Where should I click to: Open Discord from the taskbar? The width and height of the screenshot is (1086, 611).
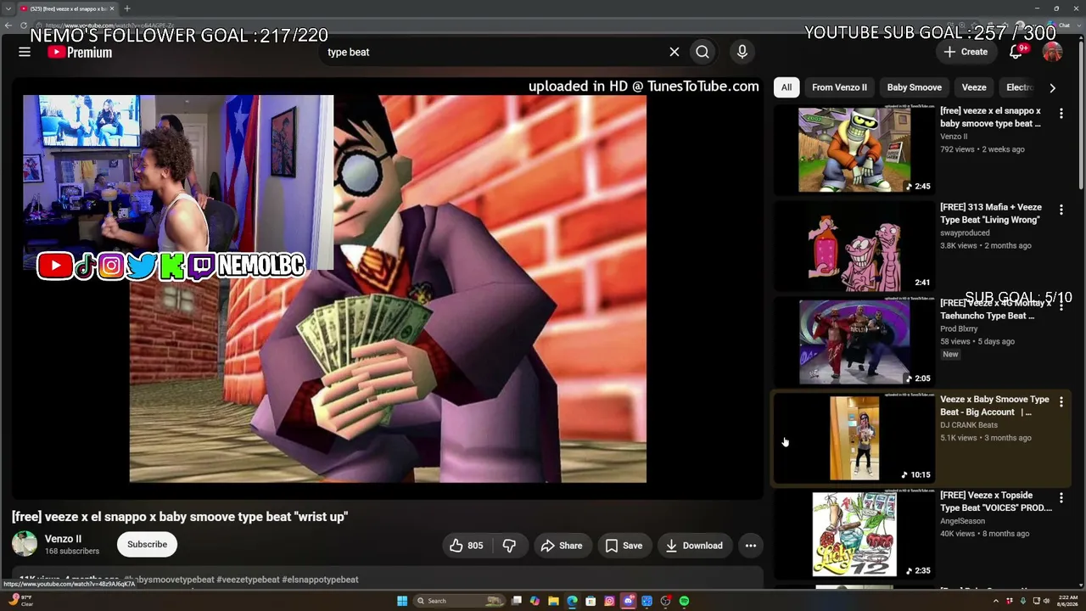coord(628,601)
